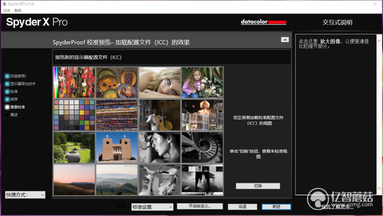The width and height of the screenshot is (383, 216).
Task: Click the 交互式说明 panel heading
Action: point(338,23)
